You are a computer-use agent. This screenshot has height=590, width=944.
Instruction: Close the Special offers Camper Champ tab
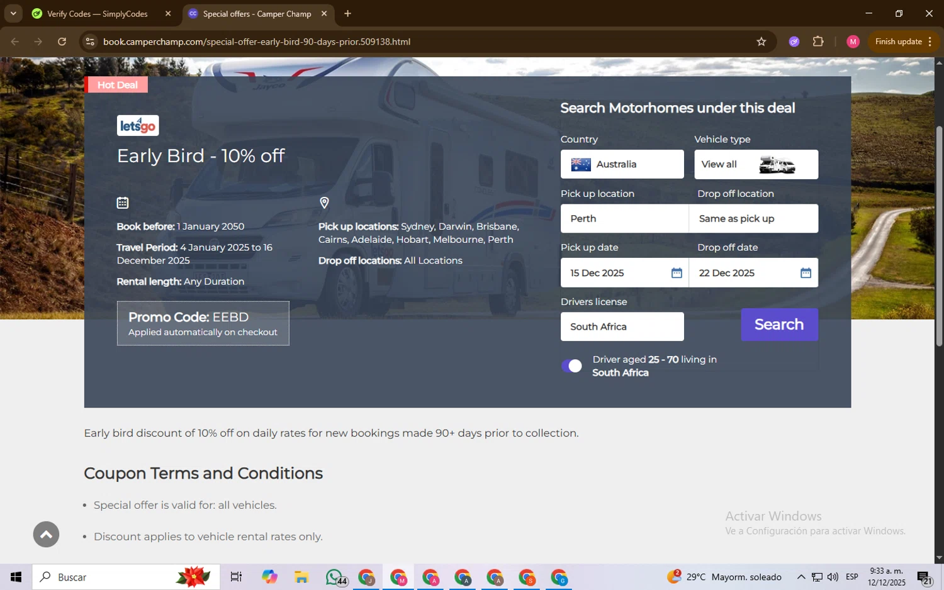point(324,14)
